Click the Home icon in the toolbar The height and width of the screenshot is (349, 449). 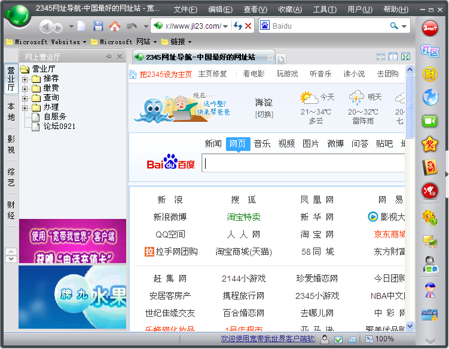coord(115,26)
